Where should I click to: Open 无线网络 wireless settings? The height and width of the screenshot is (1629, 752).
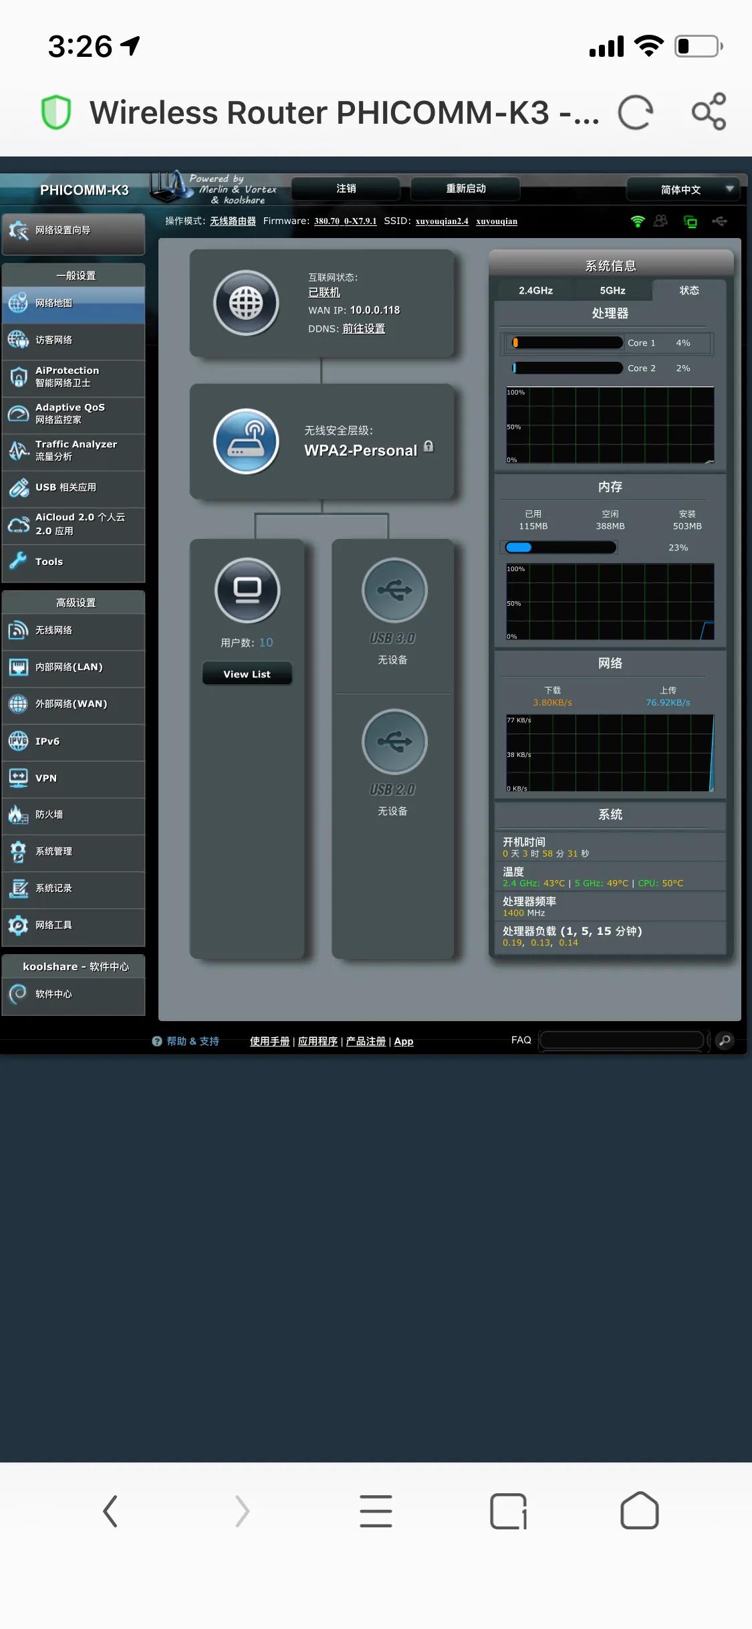(74, 631)
